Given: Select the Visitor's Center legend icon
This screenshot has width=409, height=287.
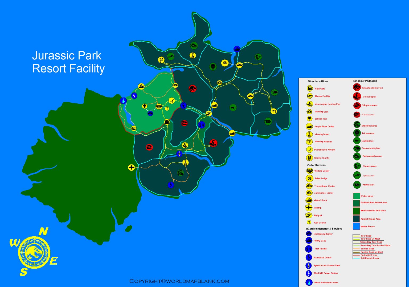Looking at the screenshot, I should [x=309, y=171].
